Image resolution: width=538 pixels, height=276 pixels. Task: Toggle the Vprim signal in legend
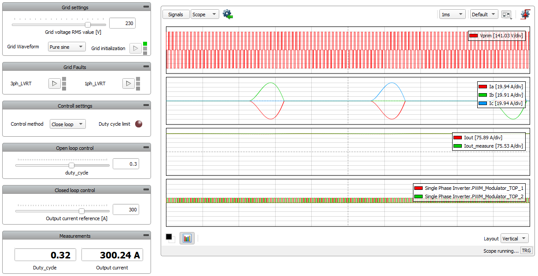(x=474, y=36)
